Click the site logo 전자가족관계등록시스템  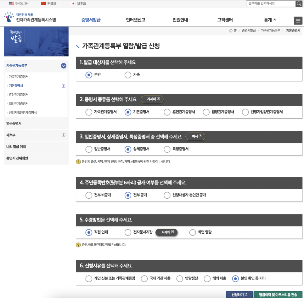click(30, 17)
